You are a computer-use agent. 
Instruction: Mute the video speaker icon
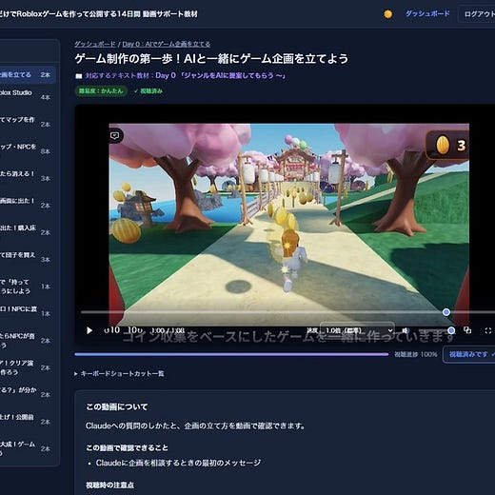pyautogui.click(x=406, y=330)
